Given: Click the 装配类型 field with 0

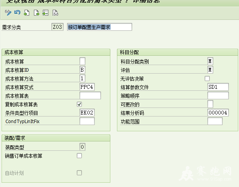Looking at the screenshot, I should [x=82, y=147].
